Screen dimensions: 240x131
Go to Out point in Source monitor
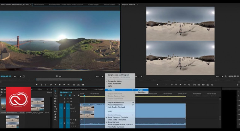coord(69,85)
